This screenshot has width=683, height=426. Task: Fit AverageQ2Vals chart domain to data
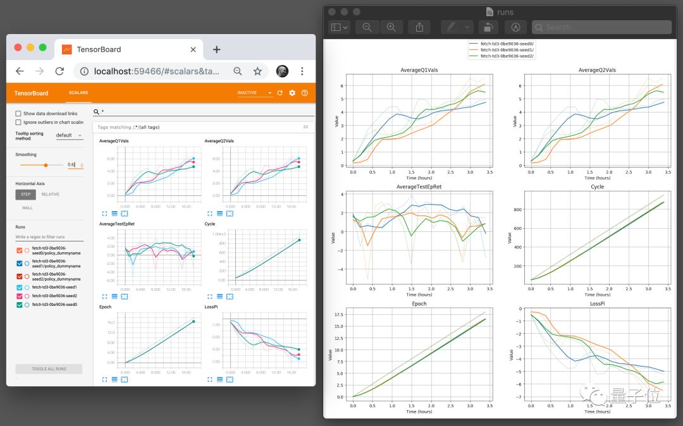pos(230,214)
